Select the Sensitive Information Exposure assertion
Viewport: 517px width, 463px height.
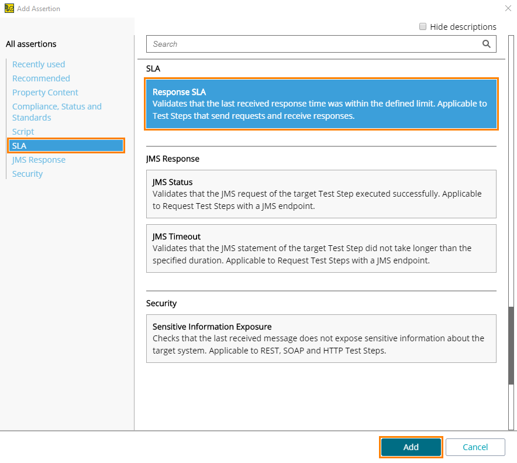pos(321,338)
